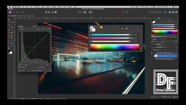This screenshot has width=186, height=105.
Task: Open the colour model RGB dropdown in Color panel
Action: 174,21
